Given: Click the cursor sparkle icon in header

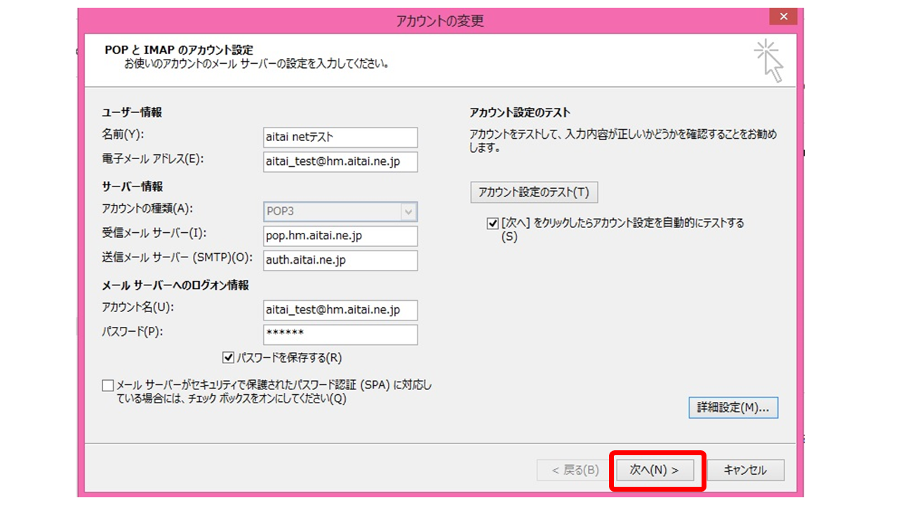Looking at the screenshot, I should (769, 61).
